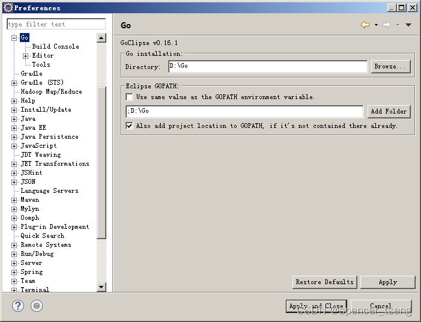Untick also add project location to GOPATH

pos(129,126)
